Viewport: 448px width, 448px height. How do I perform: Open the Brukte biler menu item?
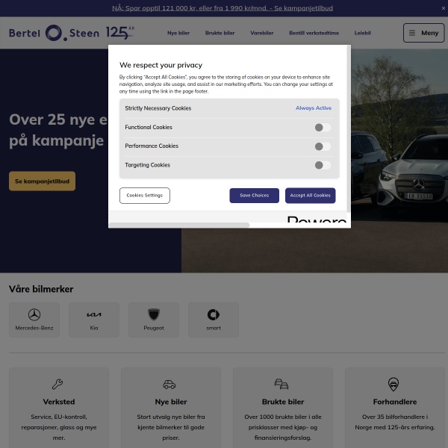coord(220,33)
